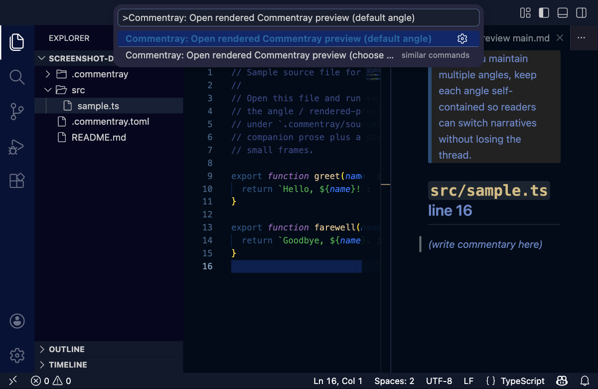Click the `Goodbye` return statement on line 14

click(311, 240)
